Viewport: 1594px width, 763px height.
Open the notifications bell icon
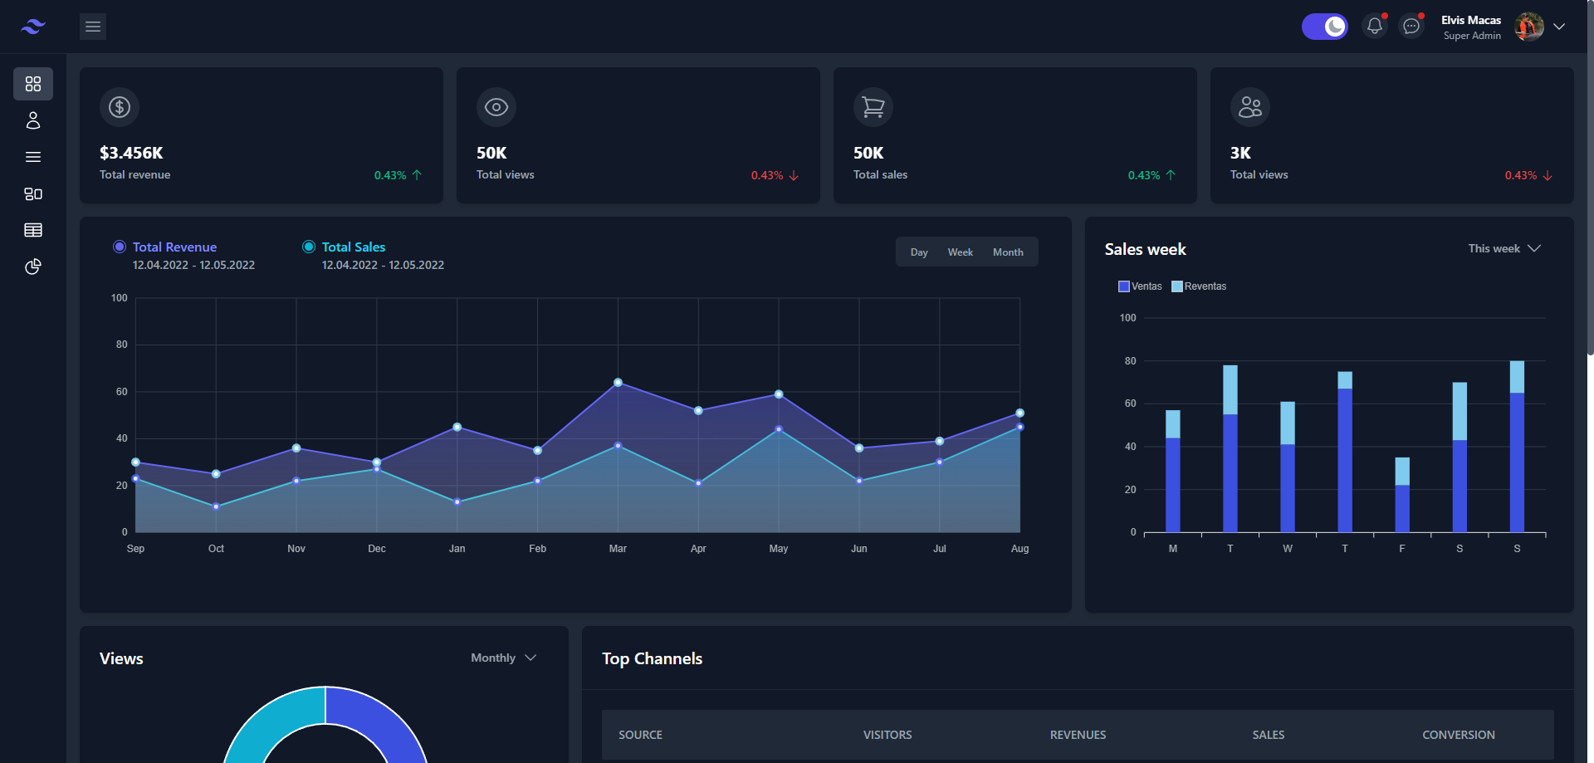1375,26
